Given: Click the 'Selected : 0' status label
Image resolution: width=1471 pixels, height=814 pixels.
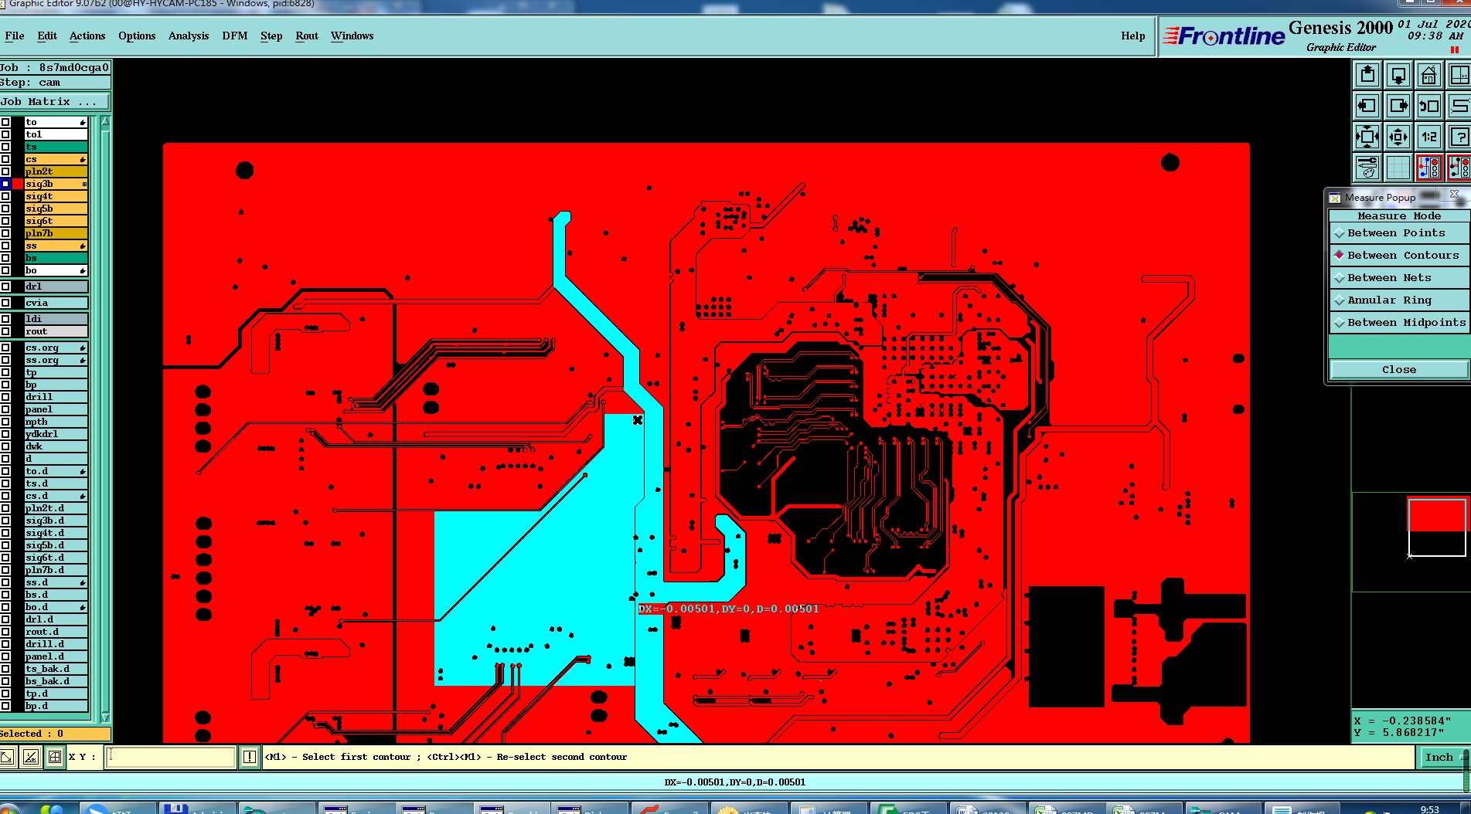Looking at the screenshot, I should tap(55, 734).
